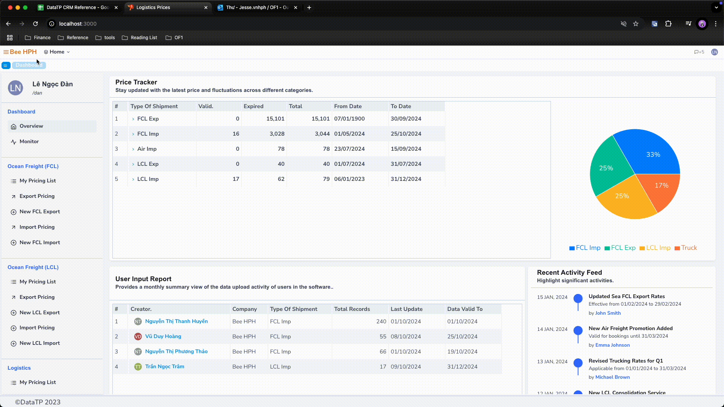
Task: Bookmark this page with the star icon
Action: coord(636,24)
